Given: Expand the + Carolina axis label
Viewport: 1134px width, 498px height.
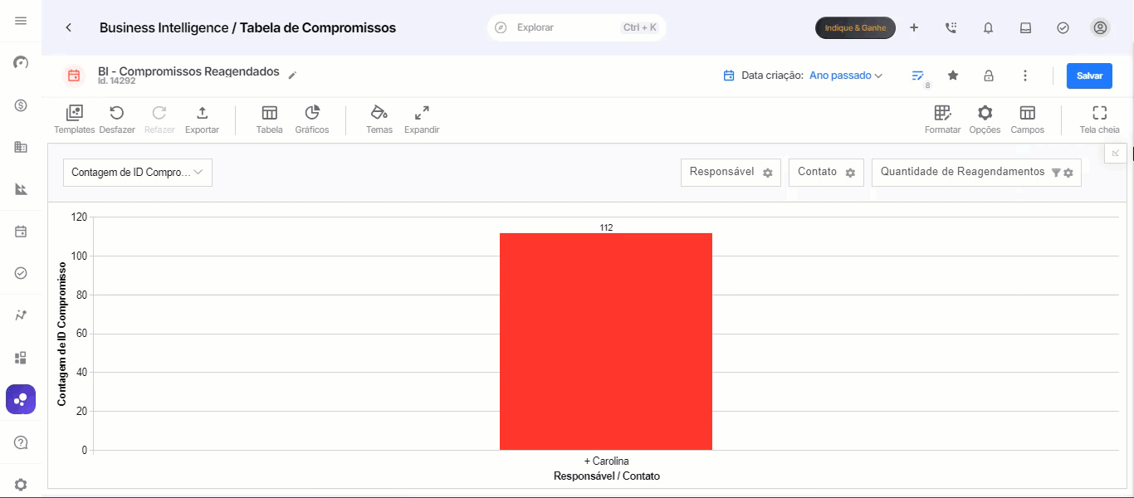Looking at the screenshot, I should 606,461.
